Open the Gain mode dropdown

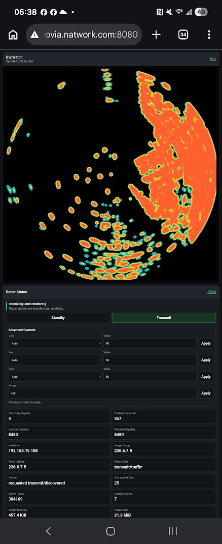click(55, 344)
